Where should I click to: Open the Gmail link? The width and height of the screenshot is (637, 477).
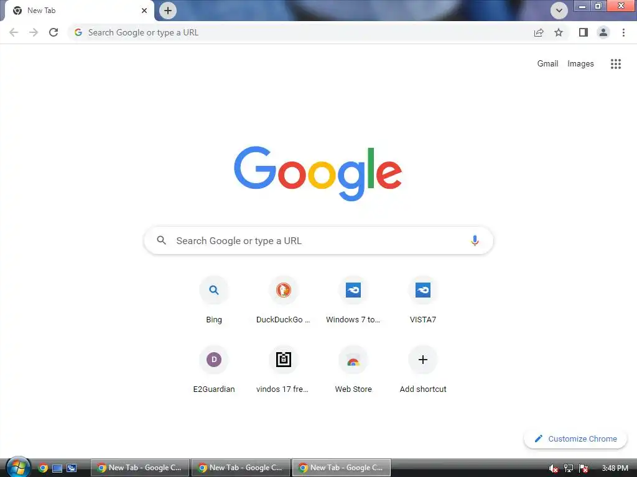pyautogui.click(x=547, y=64)
